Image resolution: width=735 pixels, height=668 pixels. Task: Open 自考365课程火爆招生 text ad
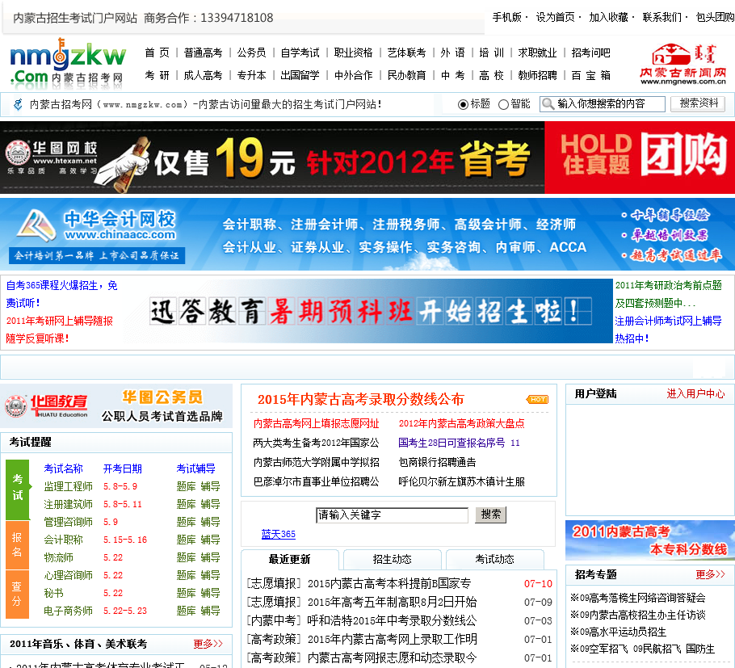click(x=62, y=294)
